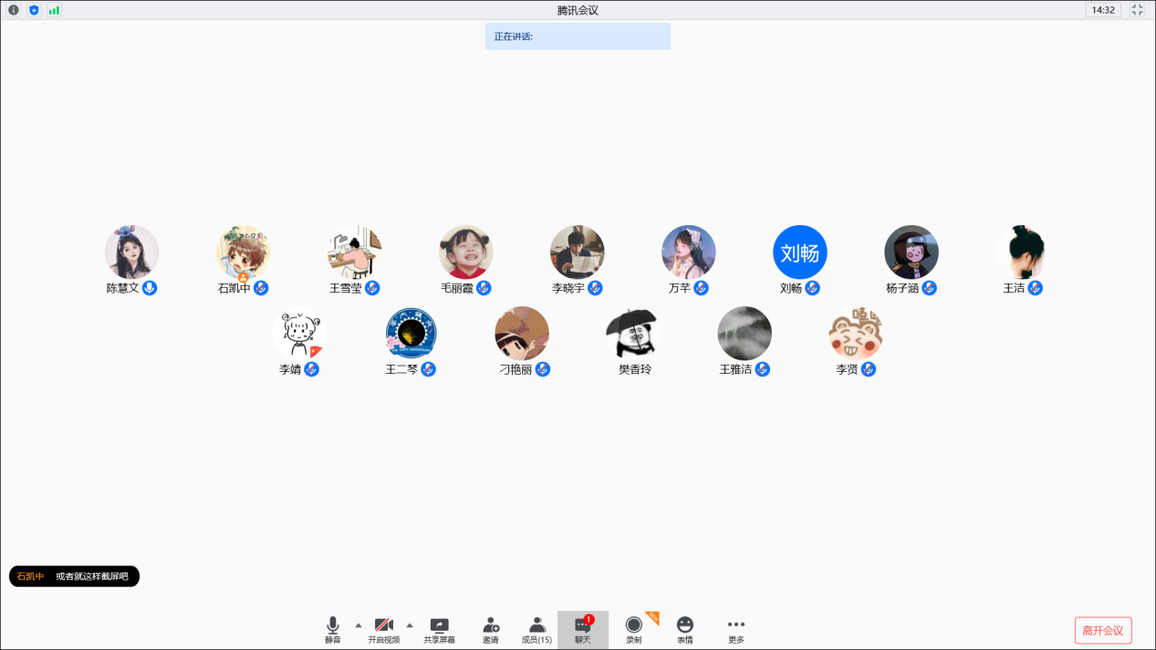Screen dimensions: 1156x650
Task: Open the 邀请 invite icon
Action: point(491,629)
